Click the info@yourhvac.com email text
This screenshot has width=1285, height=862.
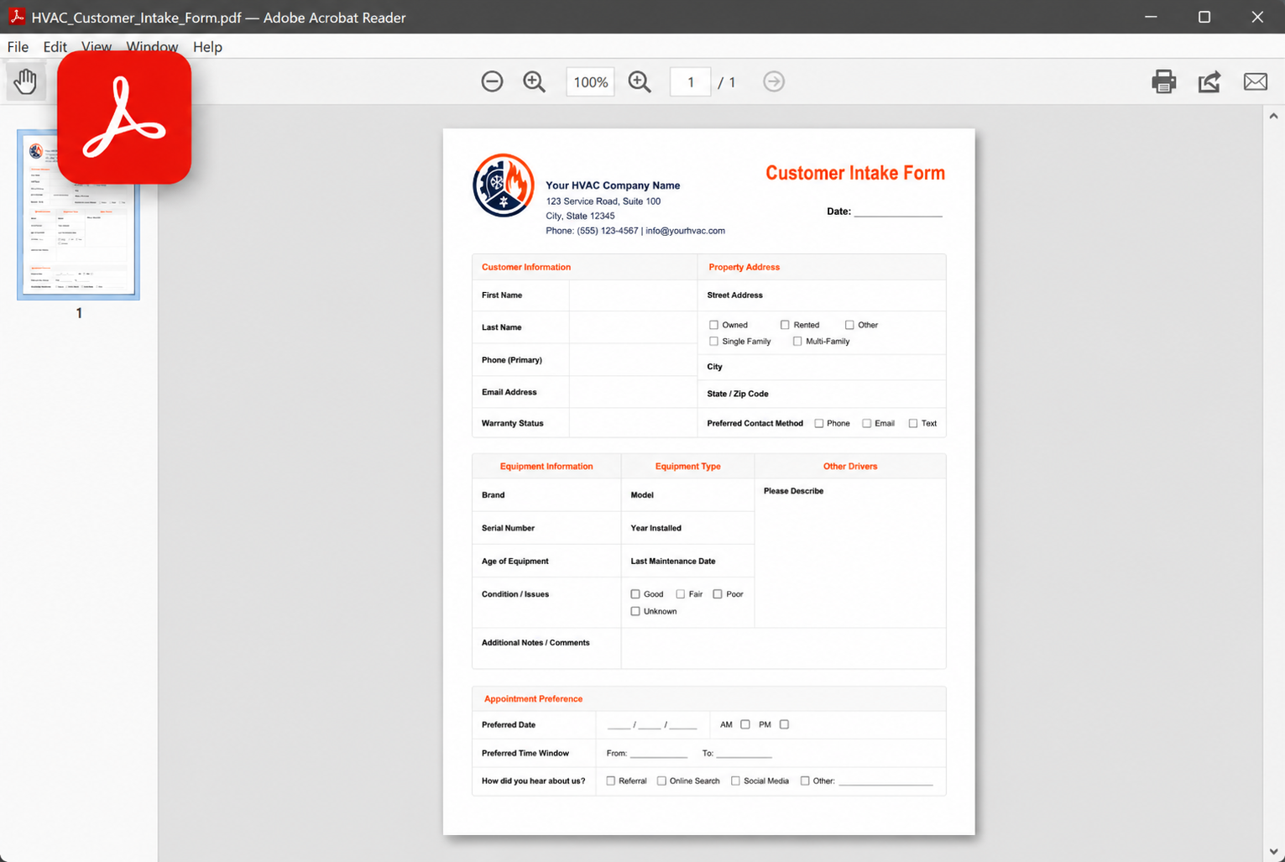[685, 231]
